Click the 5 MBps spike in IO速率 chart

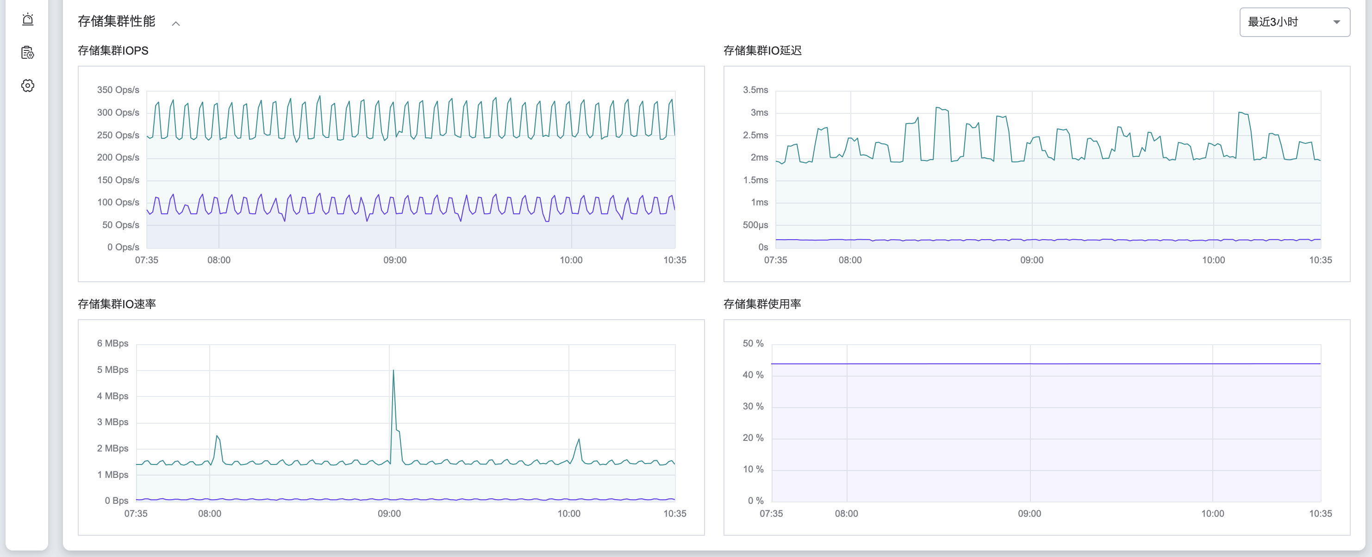[x=393, y=371]
